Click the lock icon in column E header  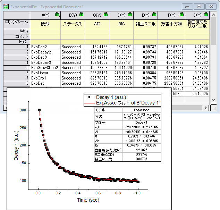click(x=154, y=15)
